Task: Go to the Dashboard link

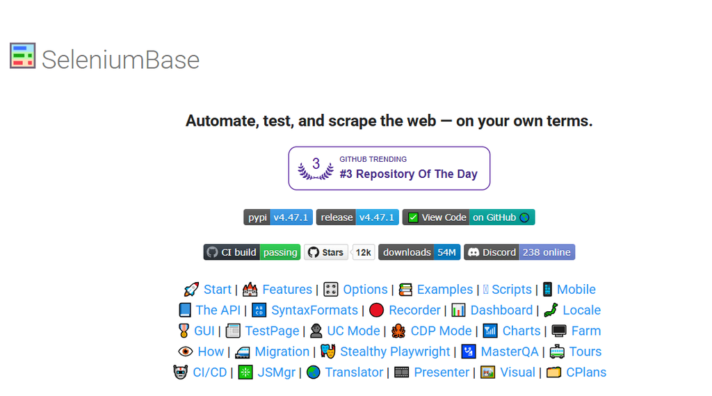Action: 501,311
